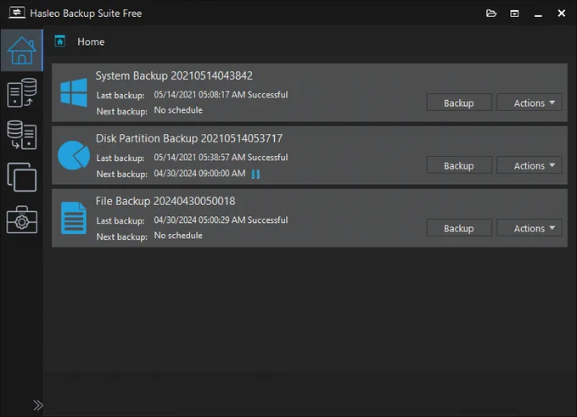Open the Clone section sidebar icon
Viewport: 577px width, 417px height.
click(x=22, y=177)
